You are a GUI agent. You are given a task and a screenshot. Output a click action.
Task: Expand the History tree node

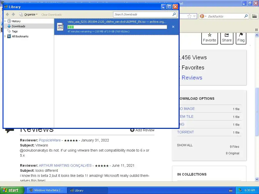coord(5,21)
